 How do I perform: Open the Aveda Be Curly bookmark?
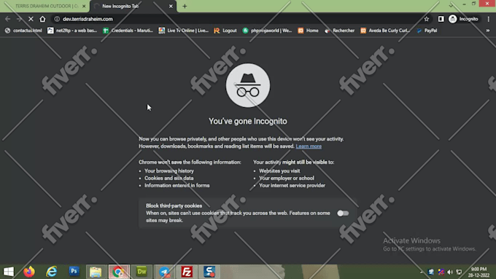[x=385, y=31]
